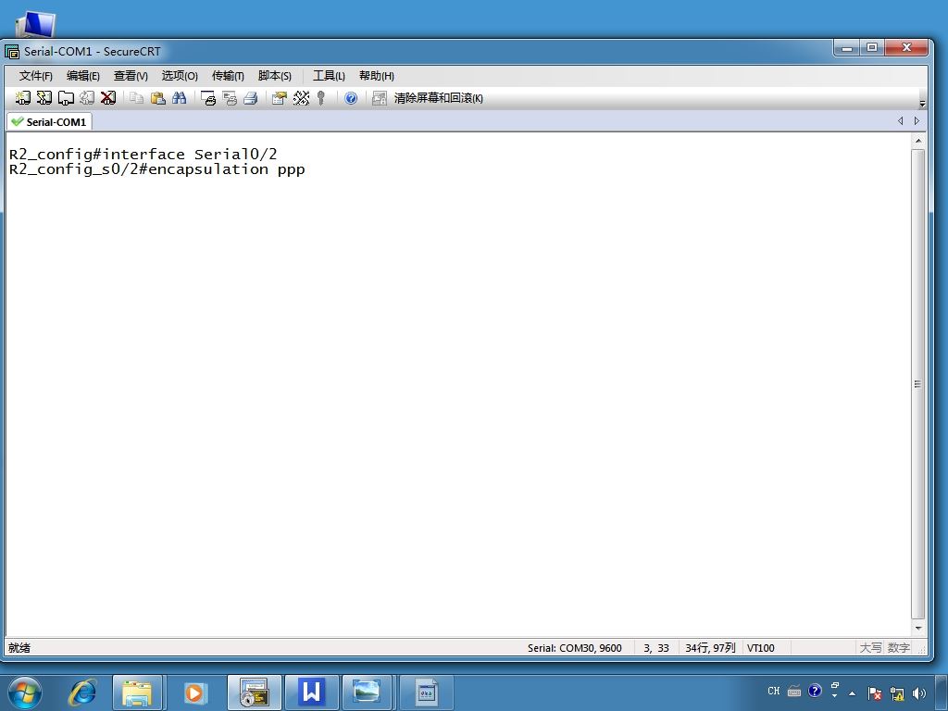Click the tray help question mark icon

coord(815,691)
